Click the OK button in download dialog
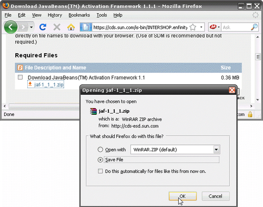This screenshot has height=207, width=263. (183, 196)
